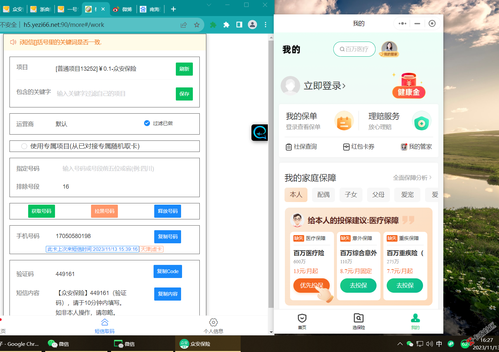
Task: Bookmark this page with the star icon
Action: 197,25
